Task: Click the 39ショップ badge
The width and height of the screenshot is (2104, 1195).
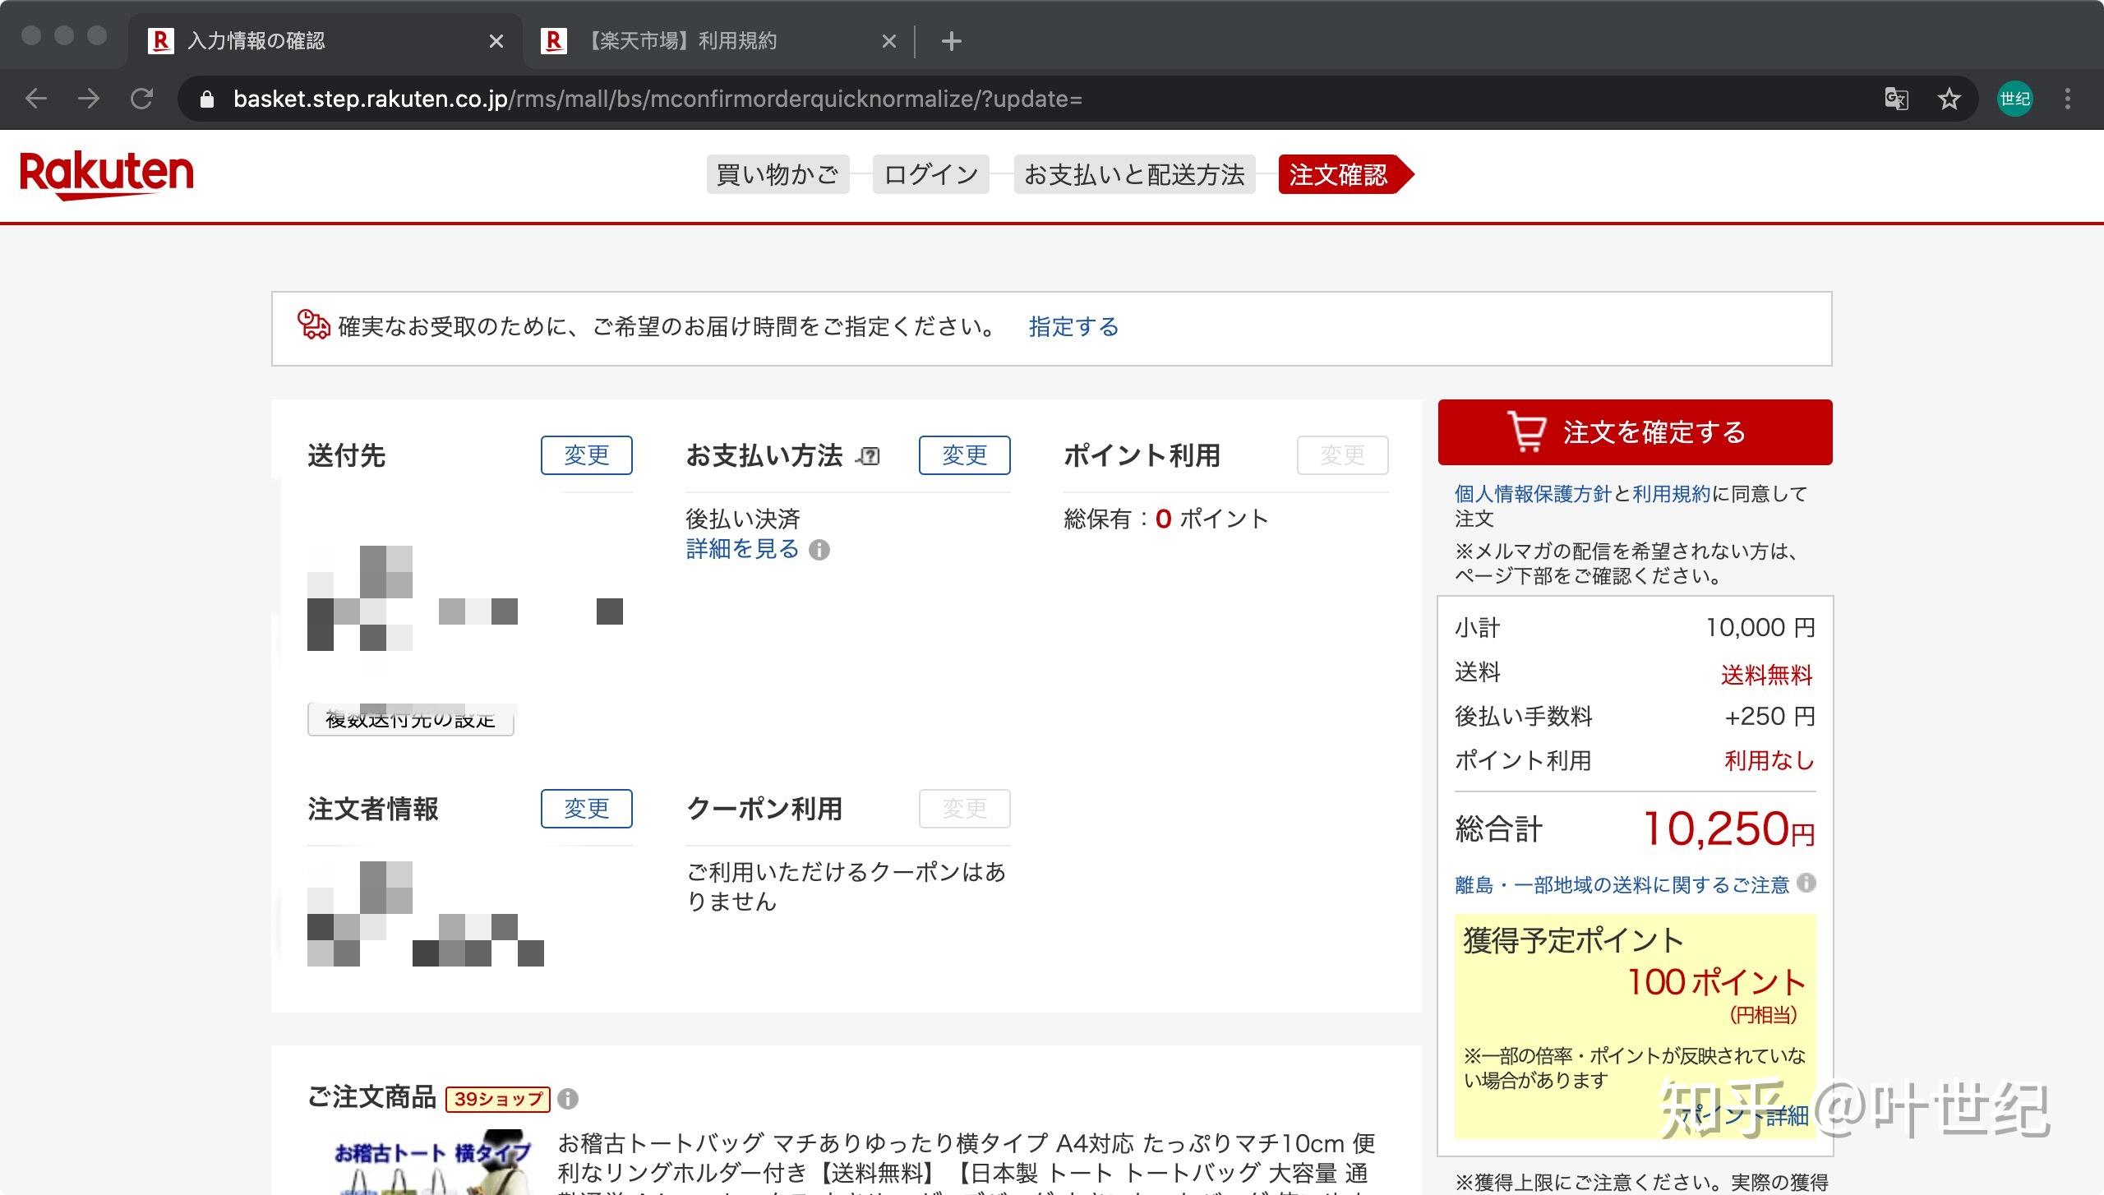Action: point(498,1099)
